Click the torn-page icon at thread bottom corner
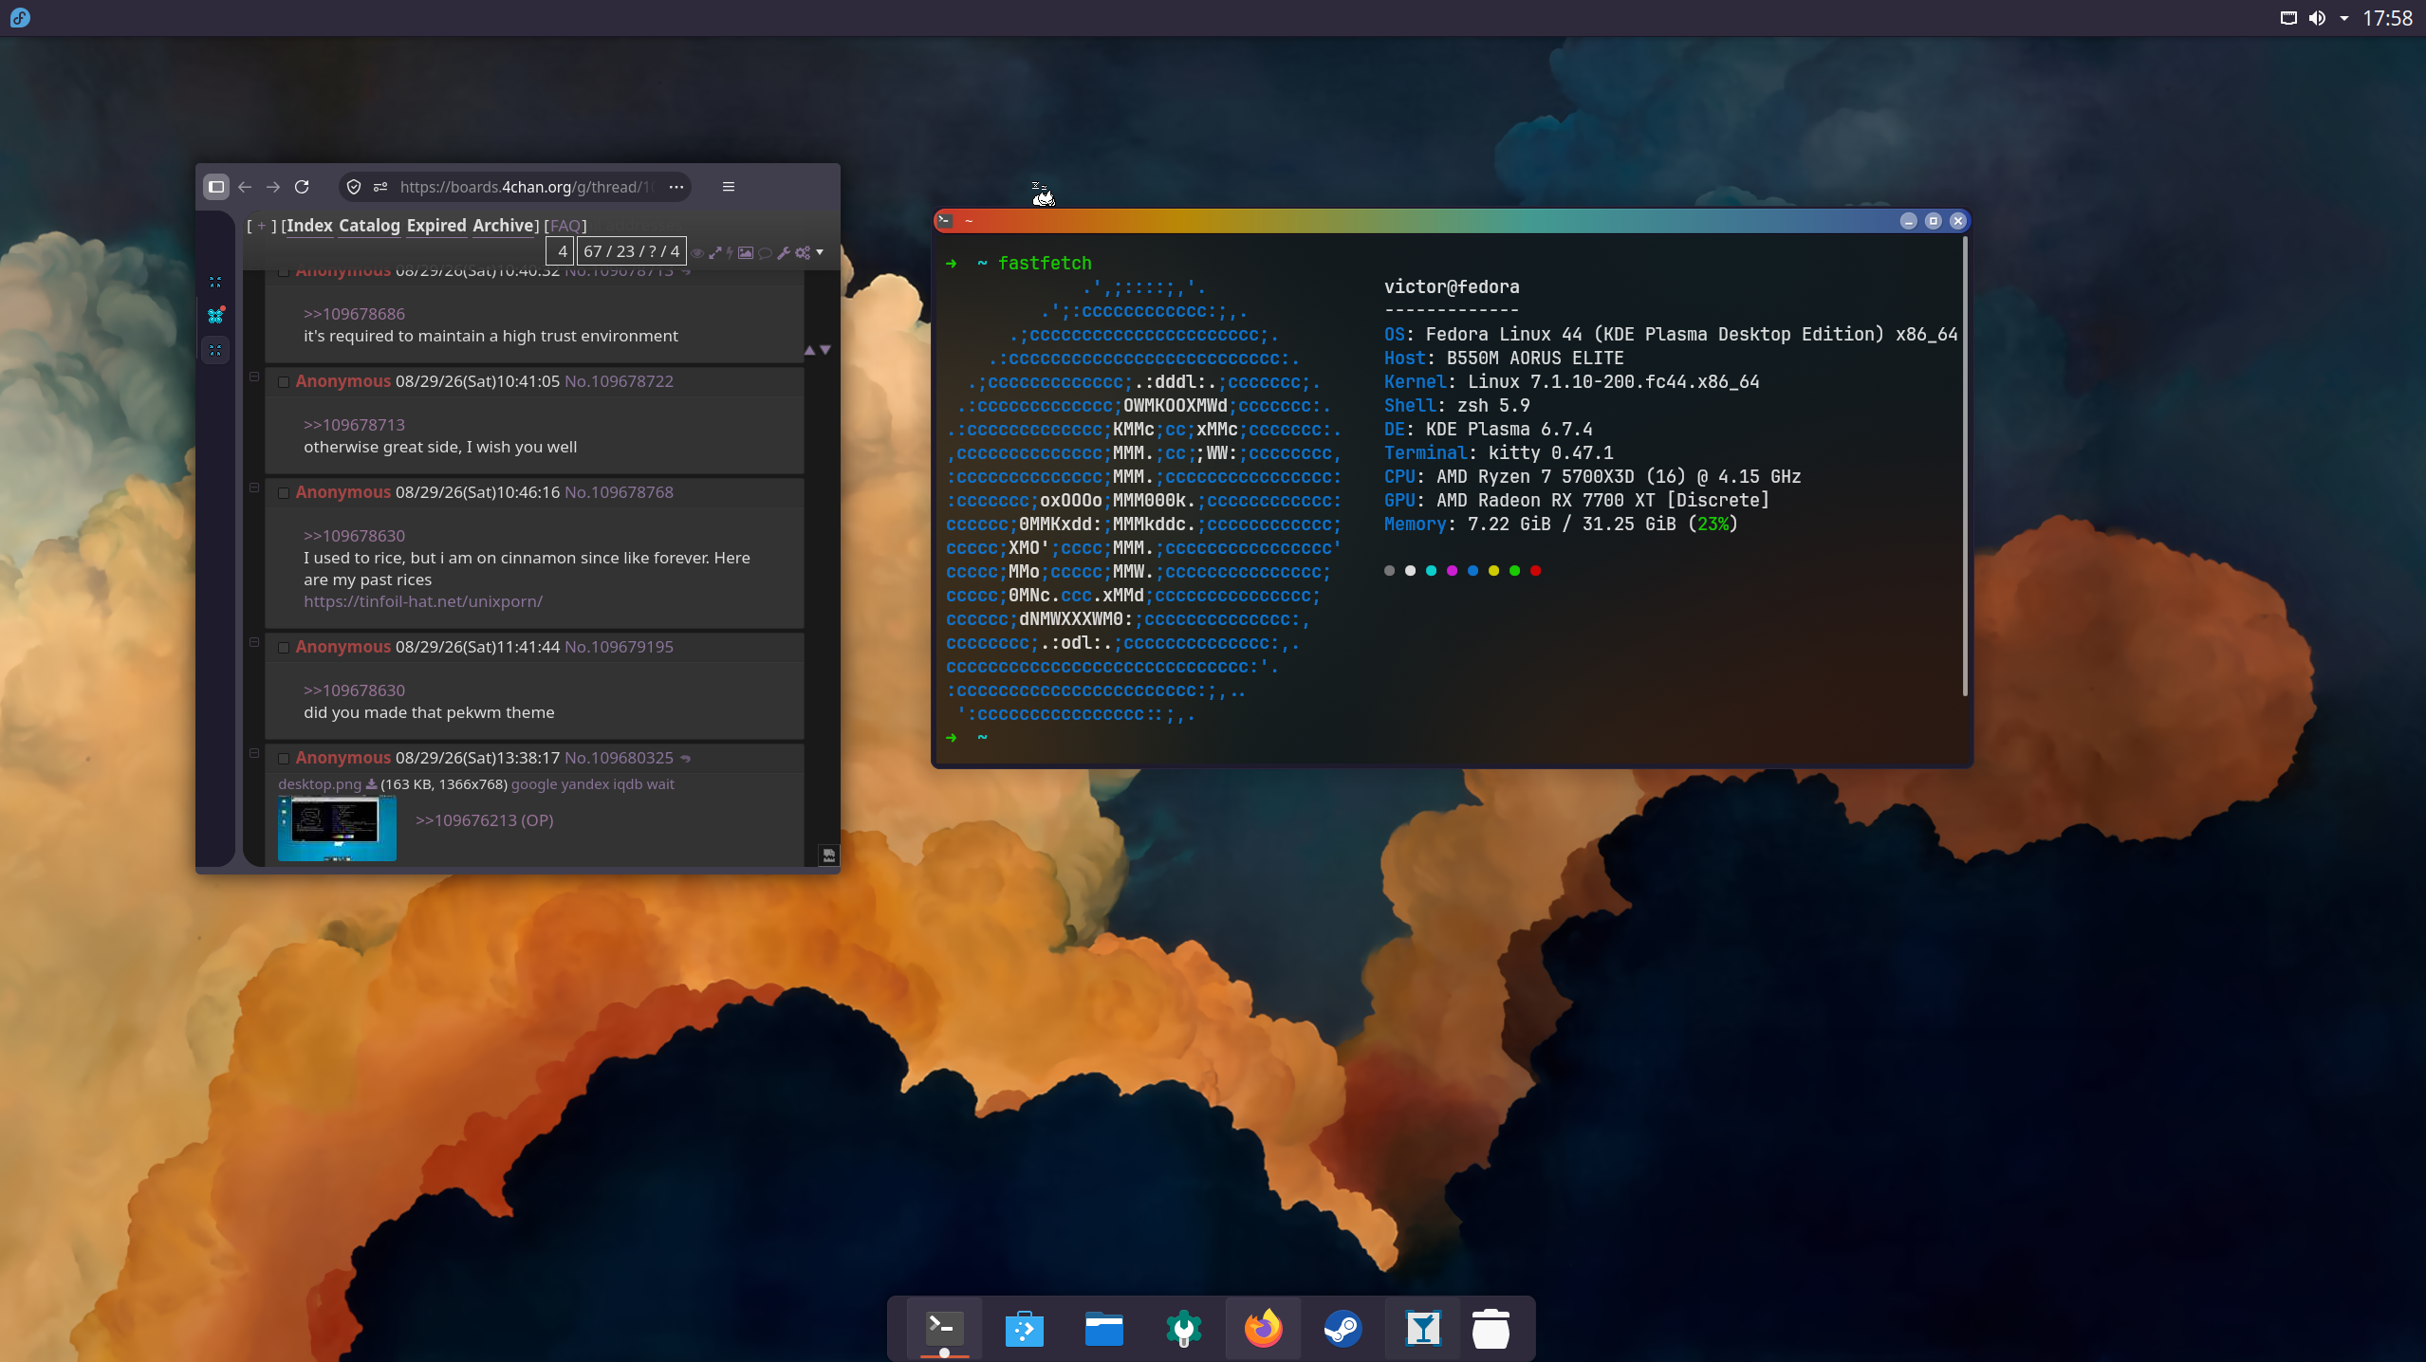Image resolution: width=2426 pixels, height=1362 pixels. coord(829,856)
